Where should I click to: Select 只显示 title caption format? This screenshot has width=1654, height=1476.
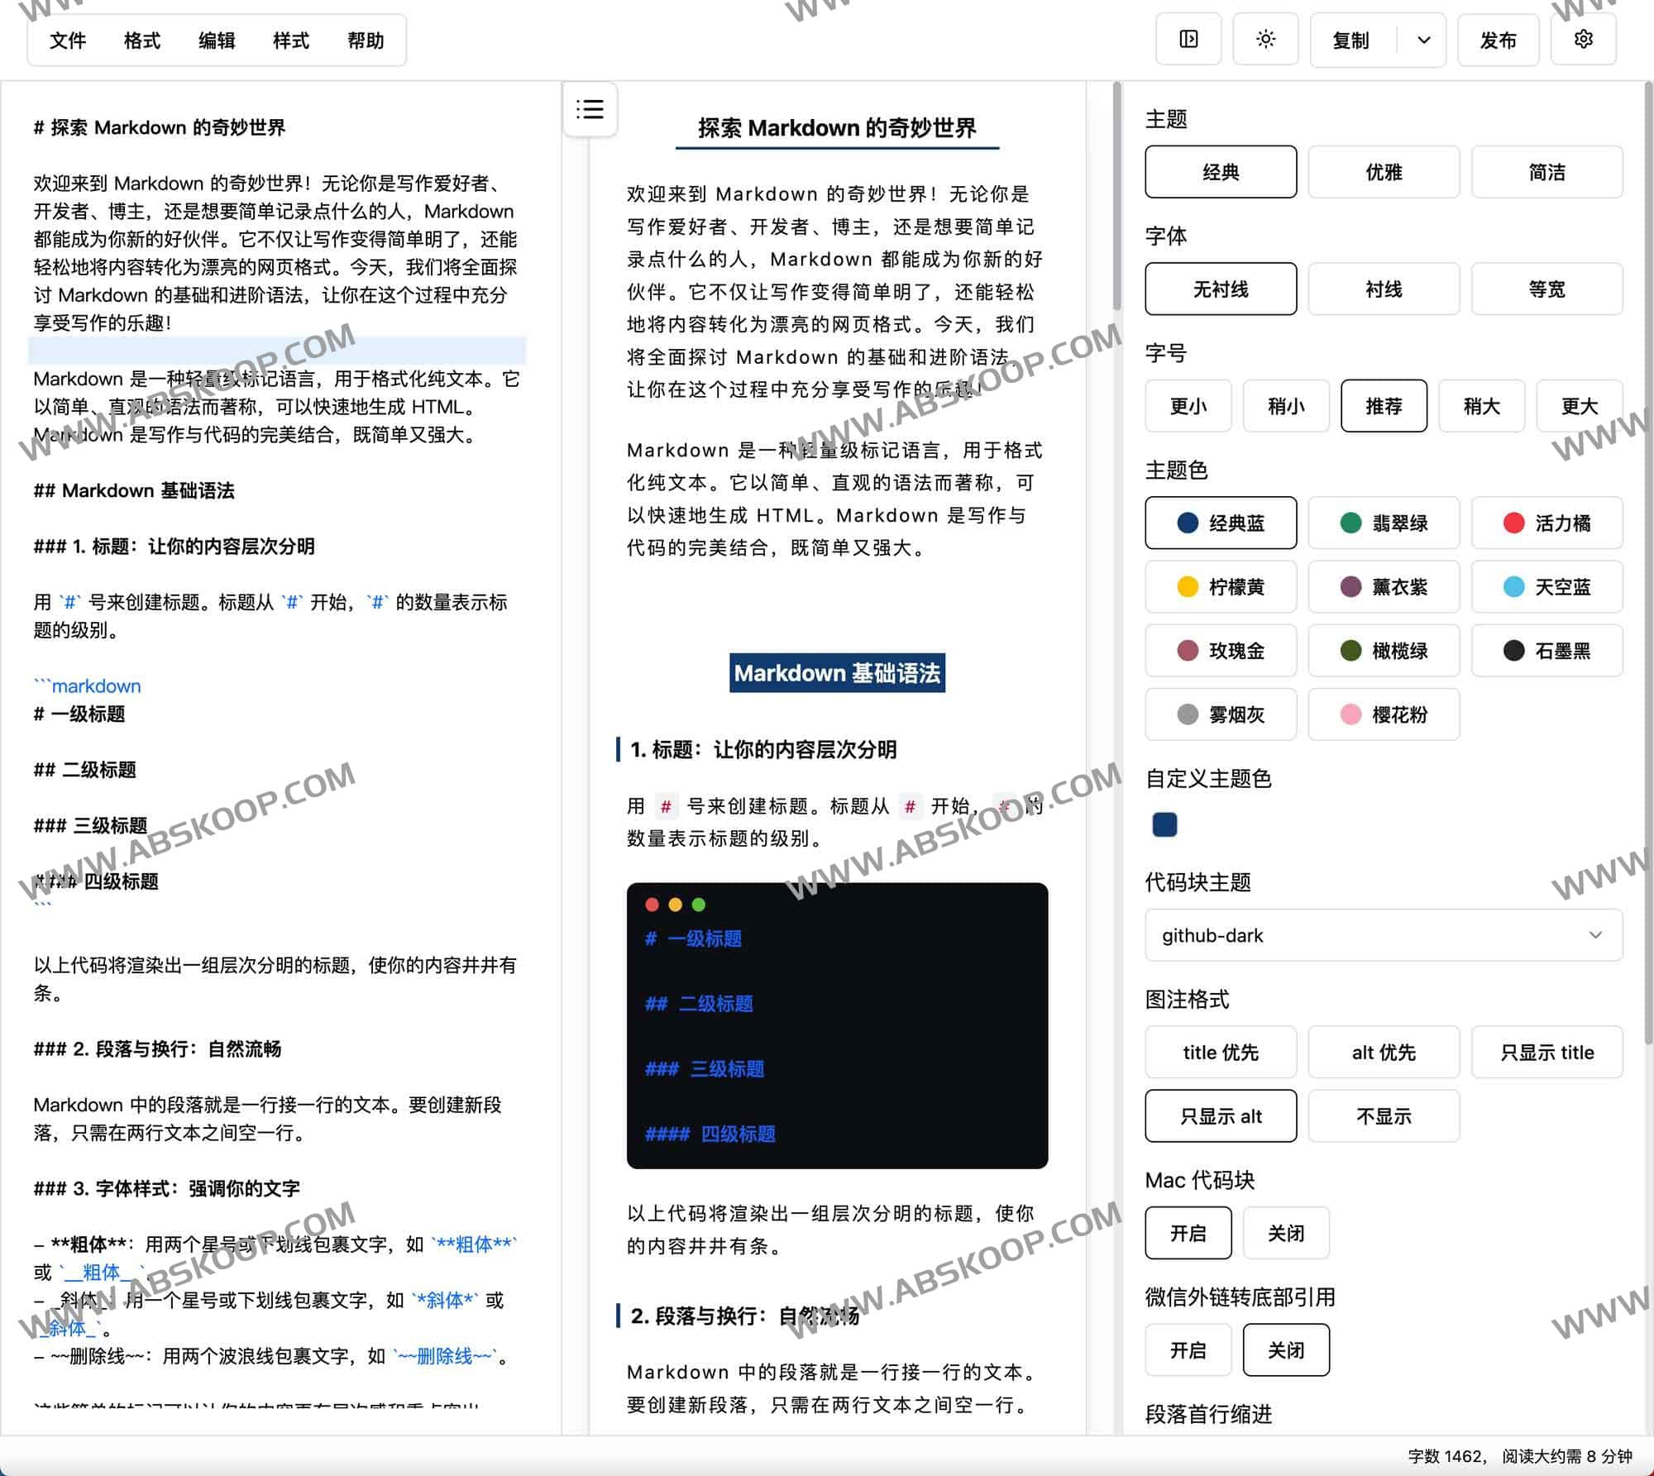coord(1547,1052)
